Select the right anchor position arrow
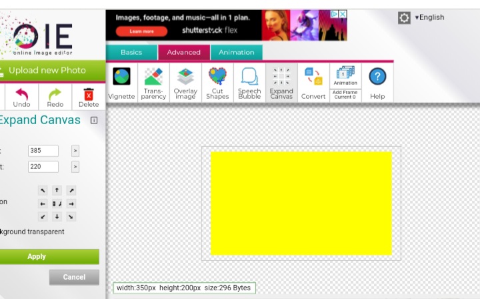This screenshot has width=480, height=299. pos(71,204)
